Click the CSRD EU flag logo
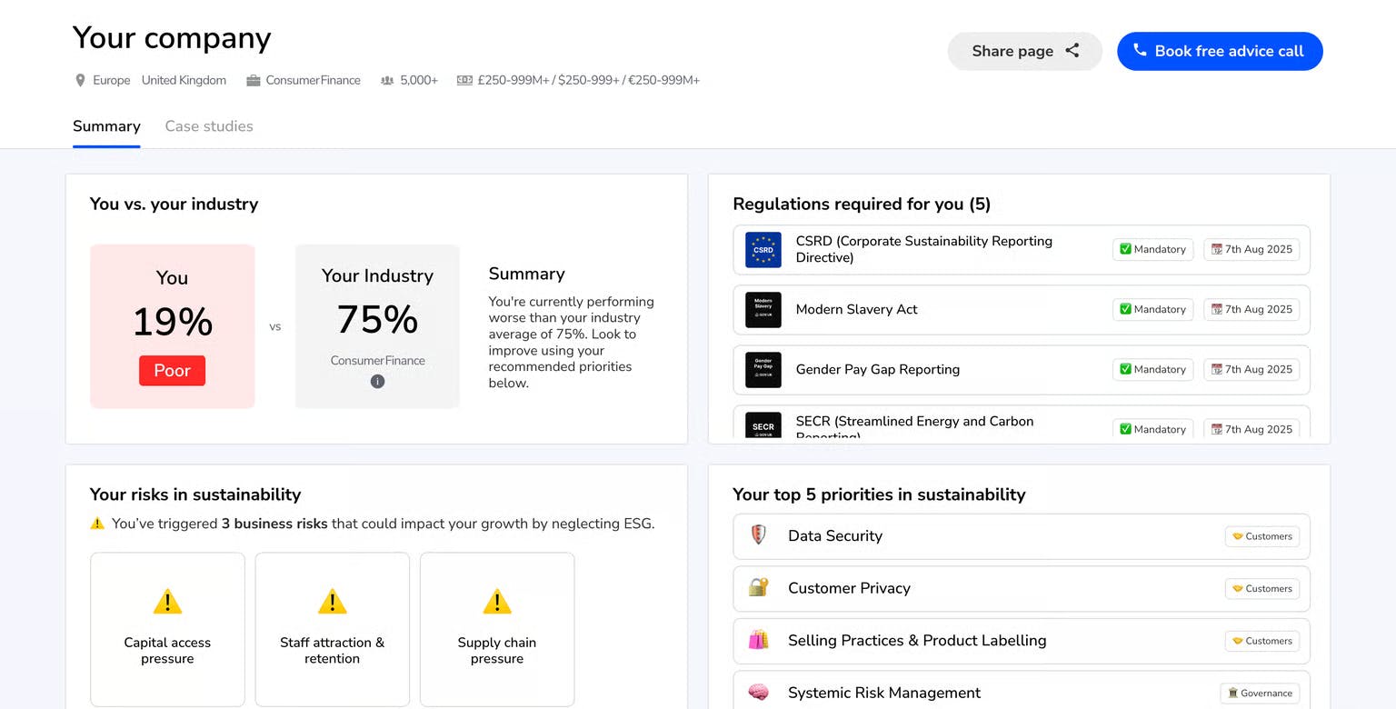Image resolution: width=1396 pixels, height=709 pixels. point(763,250)
